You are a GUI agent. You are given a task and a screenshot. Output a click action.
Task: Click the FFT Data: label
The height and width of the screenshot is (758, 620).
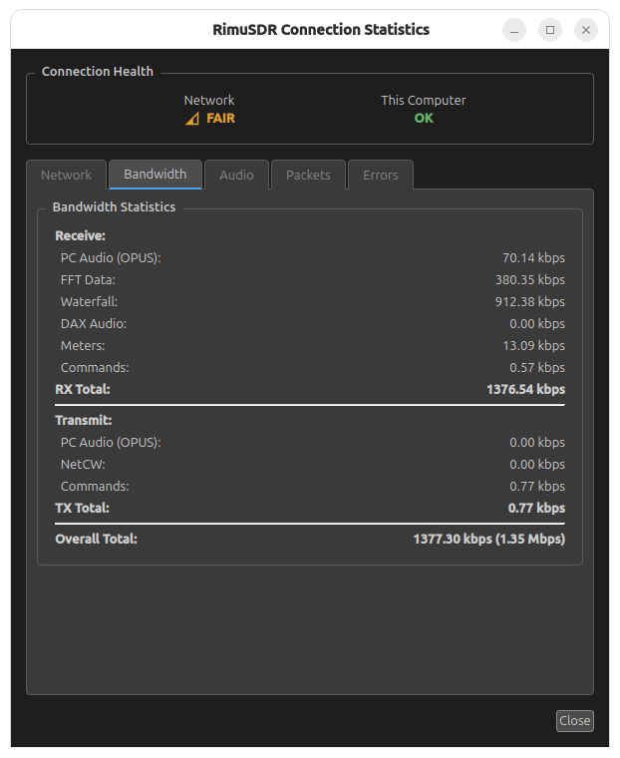(88, 280)
